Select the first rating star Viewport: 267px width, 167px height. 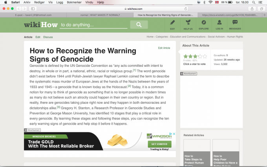tap(185, 56)
